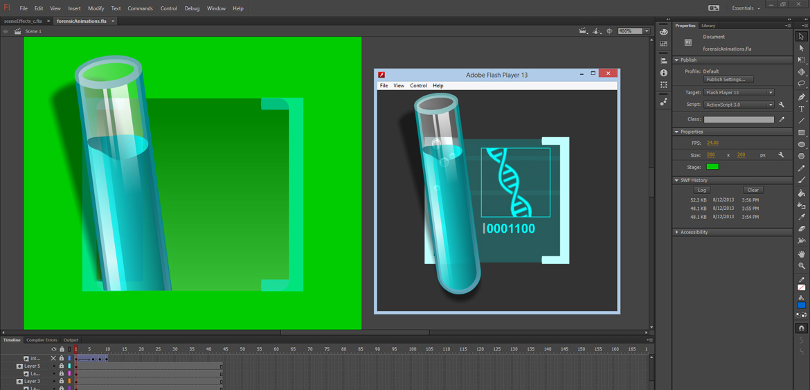The image size is (810, 390).
Task: Select the Lasso tool
Action: pos(802,84)
